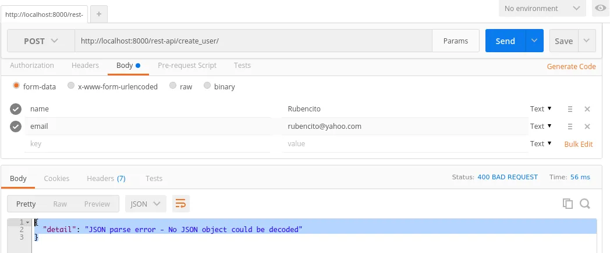Image resolution: width=610 pixels, height=253 pixels.
Task: Select x-www-form-urlencoded body type
Action: click(71, 86)
